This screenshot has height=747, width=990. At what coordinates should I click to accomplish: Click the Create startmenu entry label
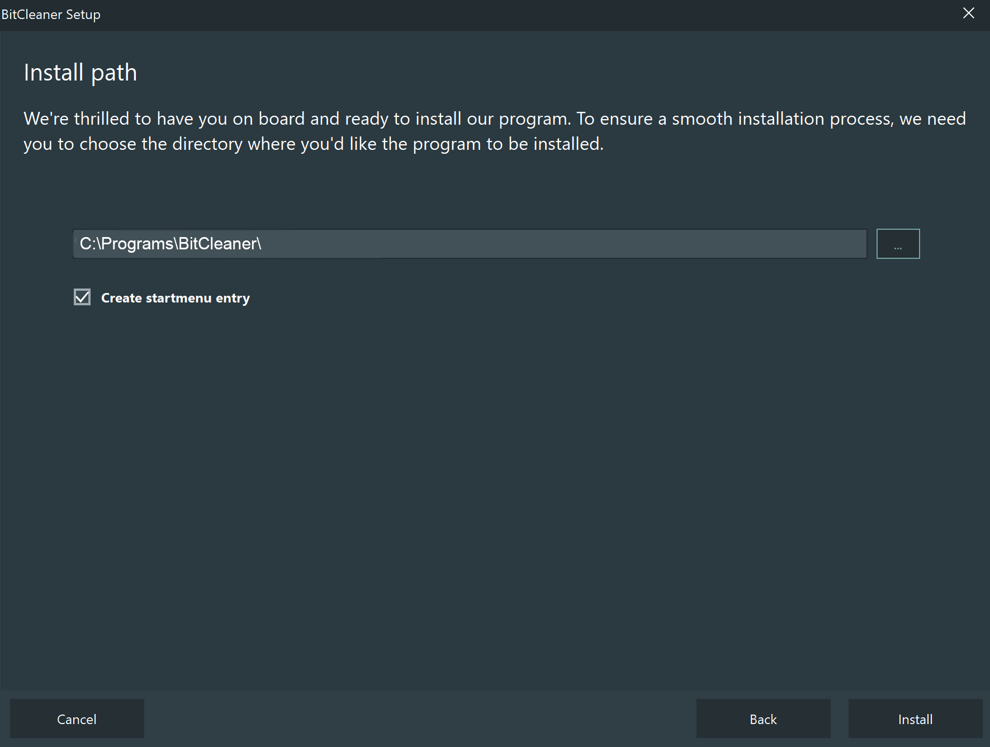point(176,298)
